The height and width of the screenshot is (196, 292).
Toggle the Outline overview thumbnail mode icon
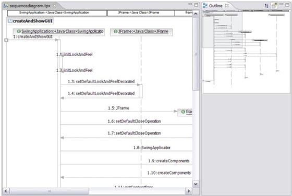[x=274, y=6]
